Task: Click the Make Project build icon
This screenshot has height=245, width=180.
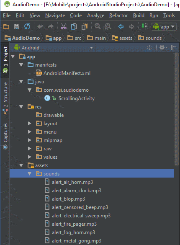Action: tap(144, 26)
